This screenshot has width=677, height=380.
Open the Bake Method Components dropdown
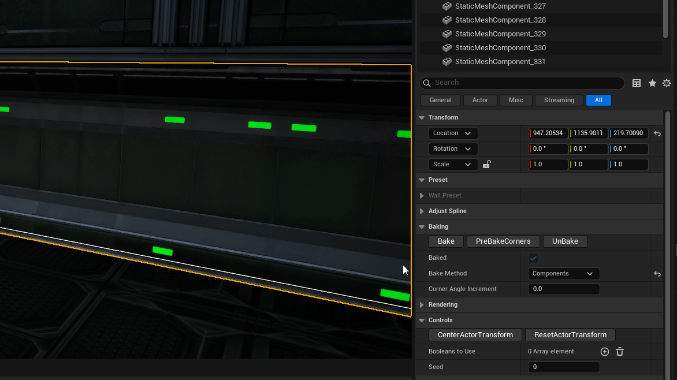click(x=563, y=274)
